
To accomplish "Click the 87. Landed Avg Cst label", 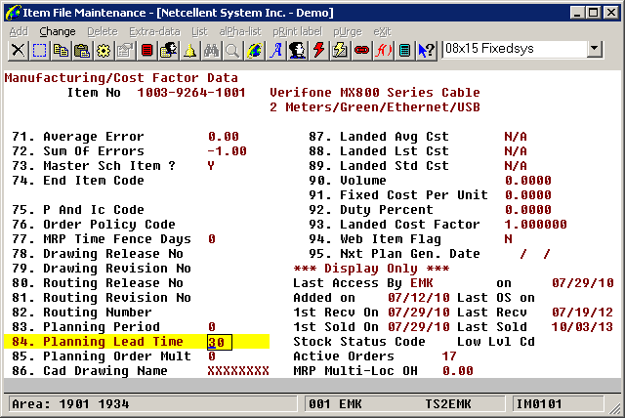I will tap(379, 137).
